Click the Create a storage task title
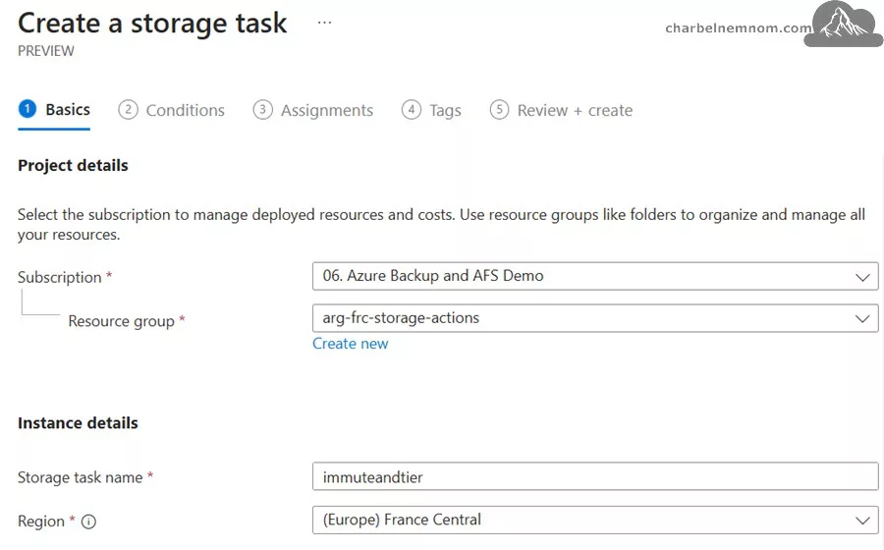Image resolution: width=884 pixels, height=550 pixels. [x=152, y=24]
